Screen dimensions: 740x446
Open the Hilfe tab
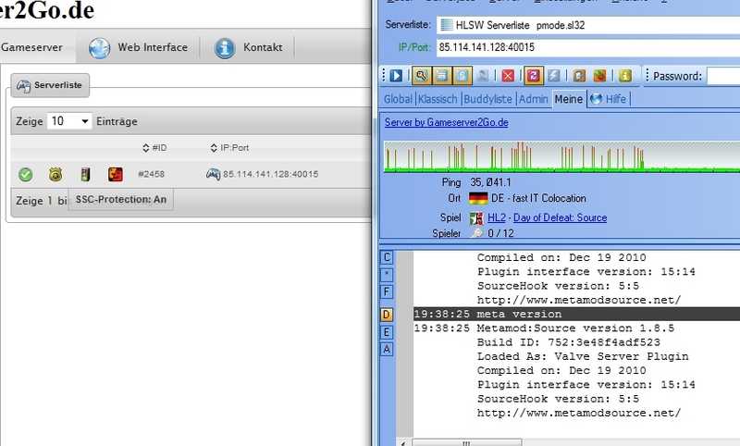(x=609, y=99)
